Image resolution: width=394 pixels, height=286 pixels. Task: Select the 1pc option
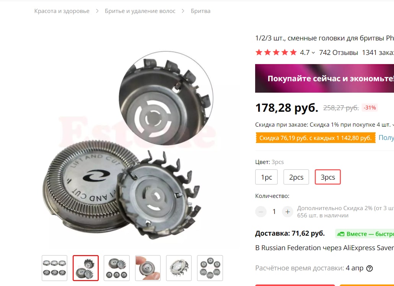pos(266,177)
